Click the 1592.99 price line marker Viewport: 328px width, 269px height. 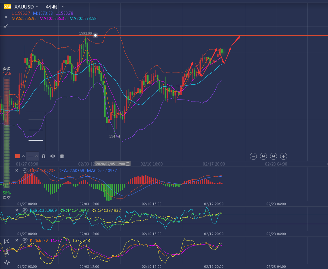tap(95, 35)
